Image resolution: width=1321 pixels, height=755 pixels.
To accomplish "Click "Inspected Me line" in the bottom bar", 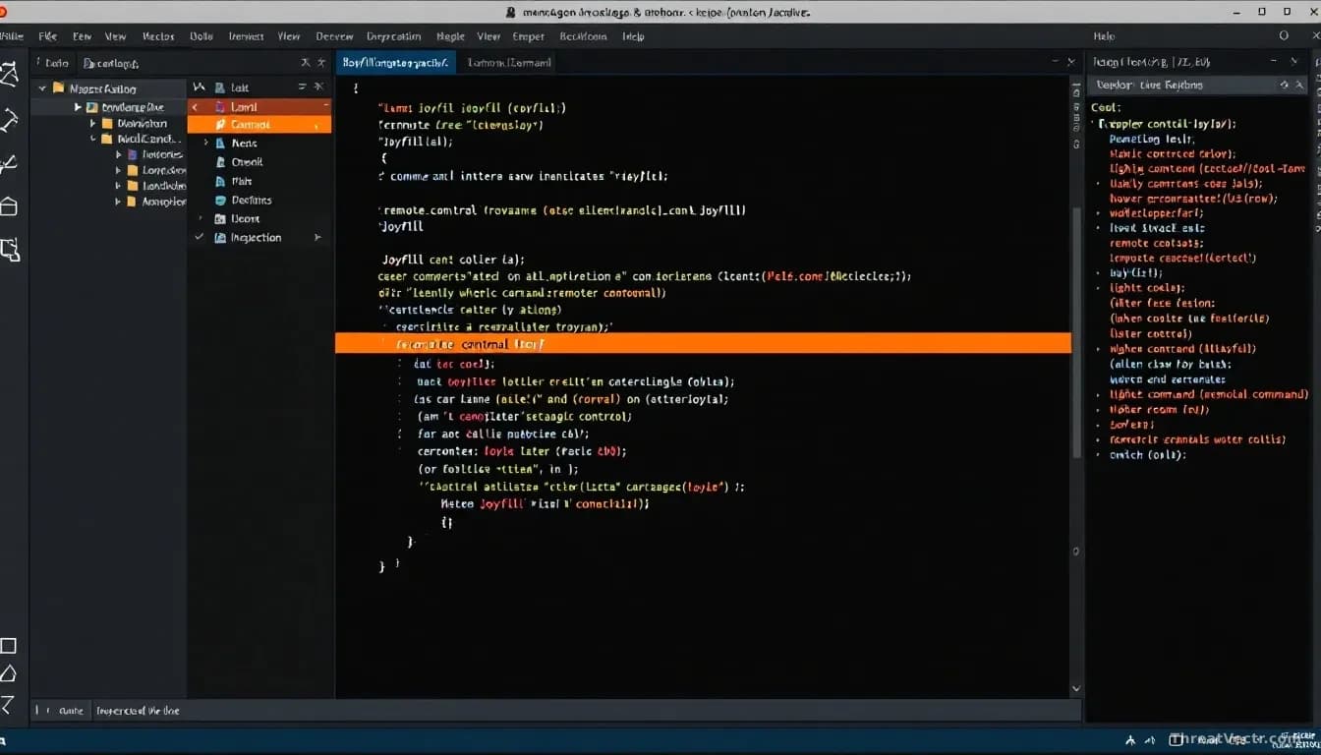I will click(x=138, y=711).
